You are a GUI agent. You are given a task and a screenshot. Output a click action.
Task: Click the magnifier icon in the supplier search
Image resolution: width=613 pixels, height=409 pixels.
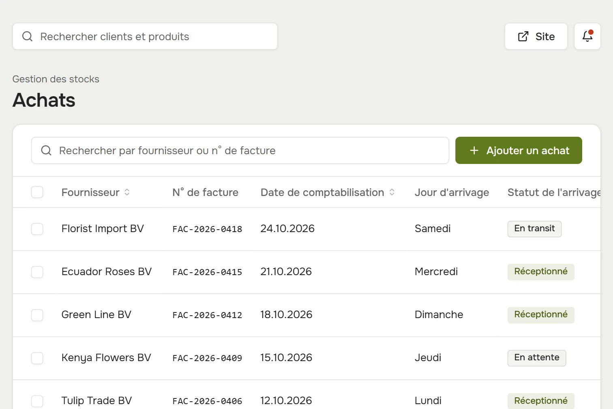46,151
